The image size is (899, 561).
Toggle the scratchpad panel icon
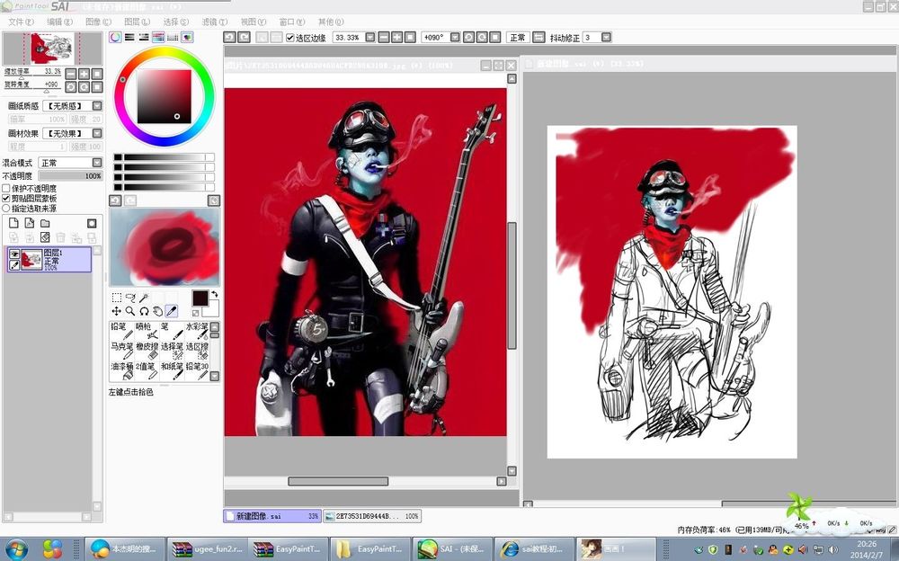[187, 37]
